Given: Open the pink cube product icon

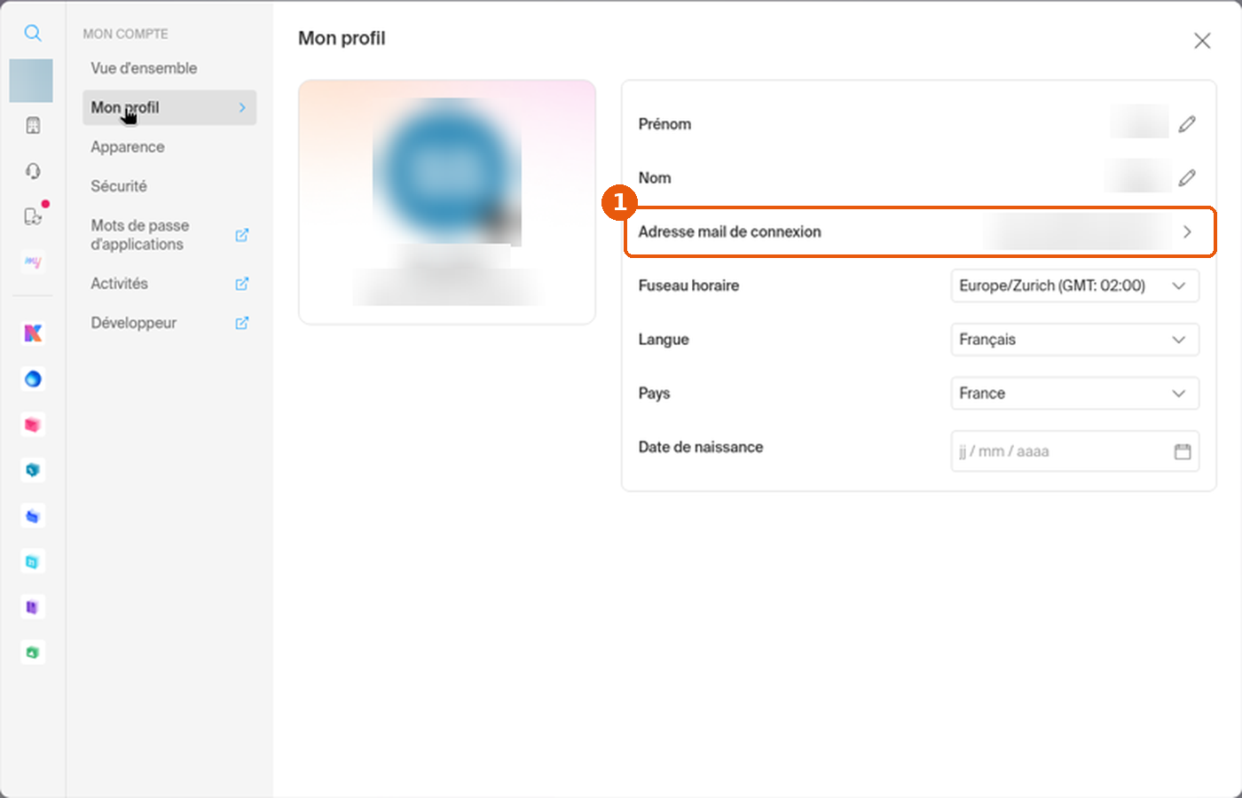Looking at the screenshot, I should [x=33, y=425].
